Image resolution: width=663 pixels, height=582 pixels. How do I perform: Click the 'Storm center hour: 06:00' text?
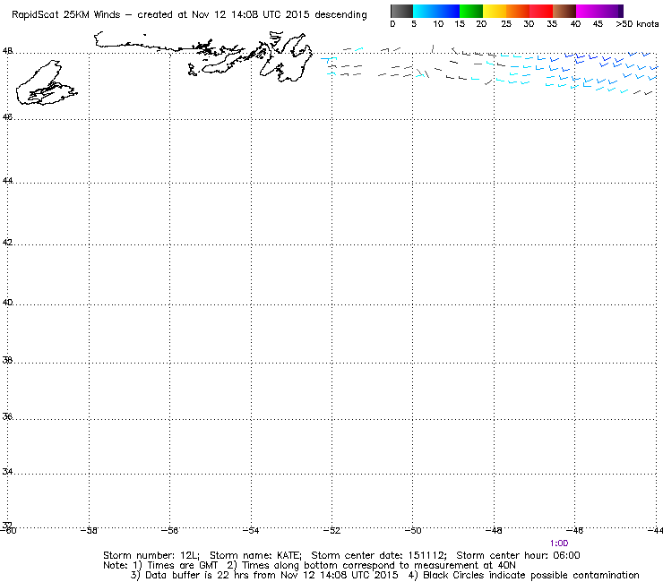click(x=518, y=555)
